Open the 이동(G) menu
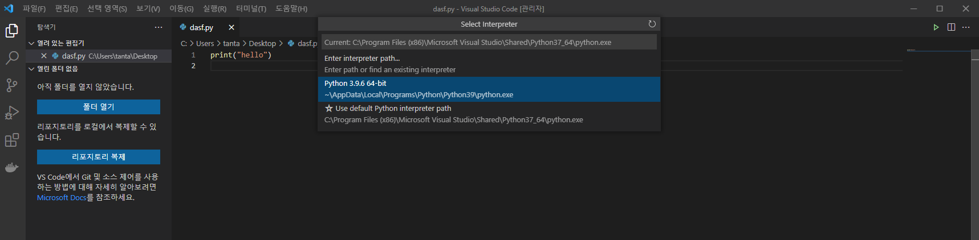979x240 pixels. (181, 9)
